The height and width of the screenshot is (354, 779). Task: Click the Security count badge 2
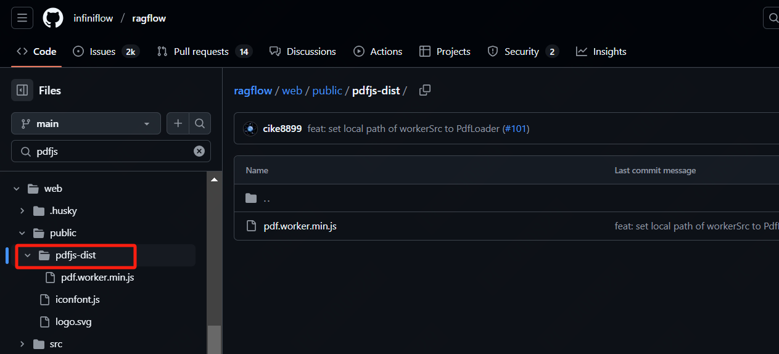552,52
